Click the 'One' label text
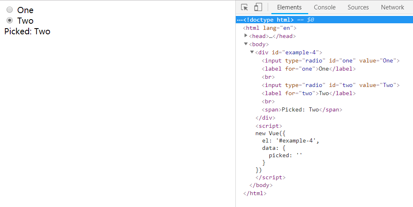 [x=25, y=10]
